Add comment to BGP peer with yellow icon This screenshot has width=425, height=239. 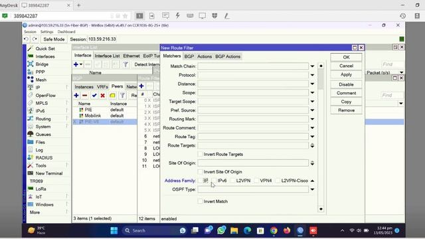coord(112,96)
